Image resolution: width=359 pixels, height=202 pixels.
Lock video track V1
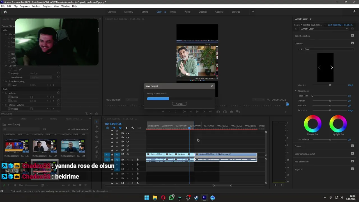tap(112, 154)
